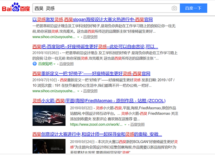Open camera image search icon

[x=174, y=8]
